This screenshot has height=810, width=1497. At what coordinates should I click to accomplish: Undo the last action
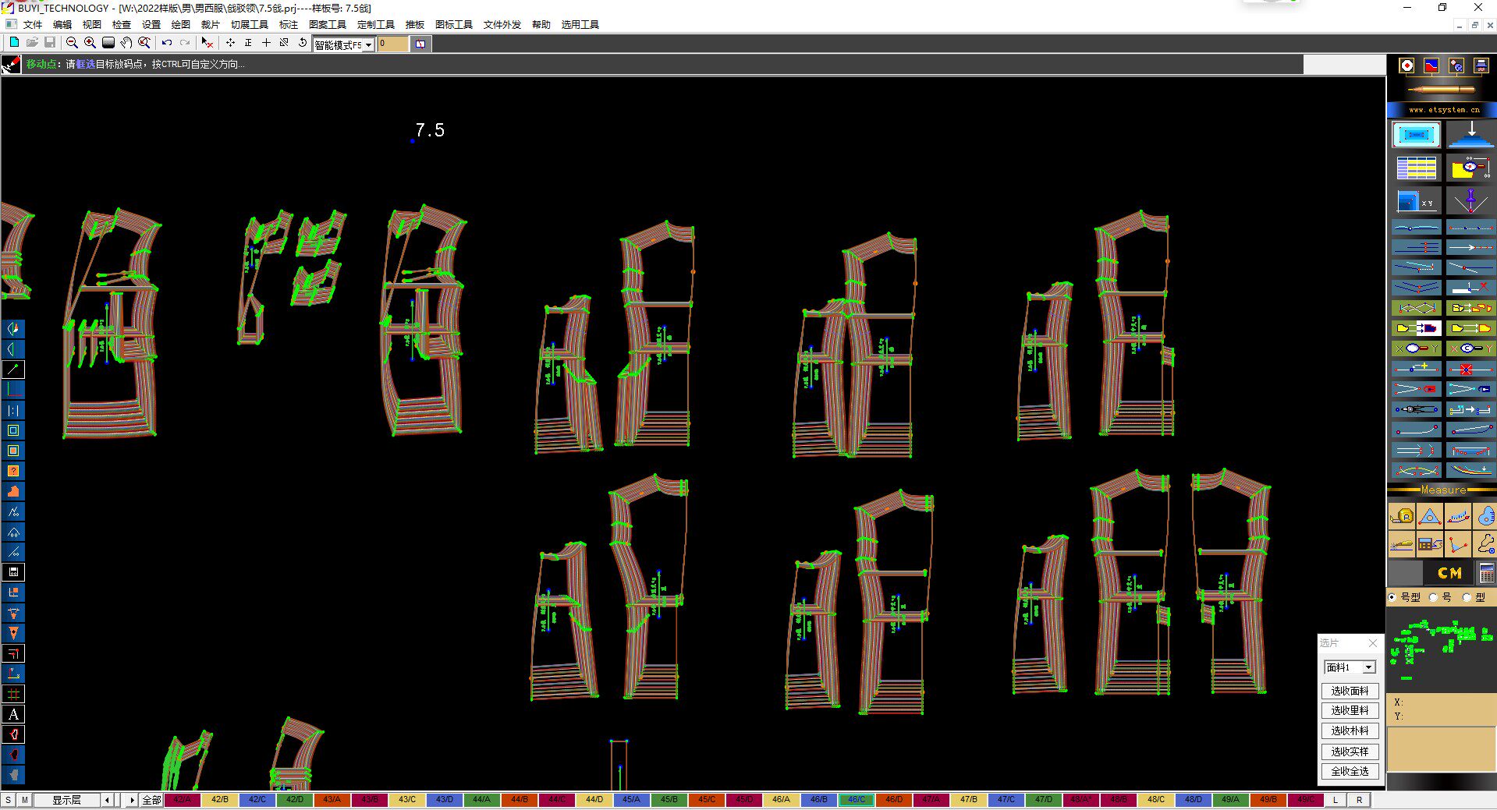[166, 43]
